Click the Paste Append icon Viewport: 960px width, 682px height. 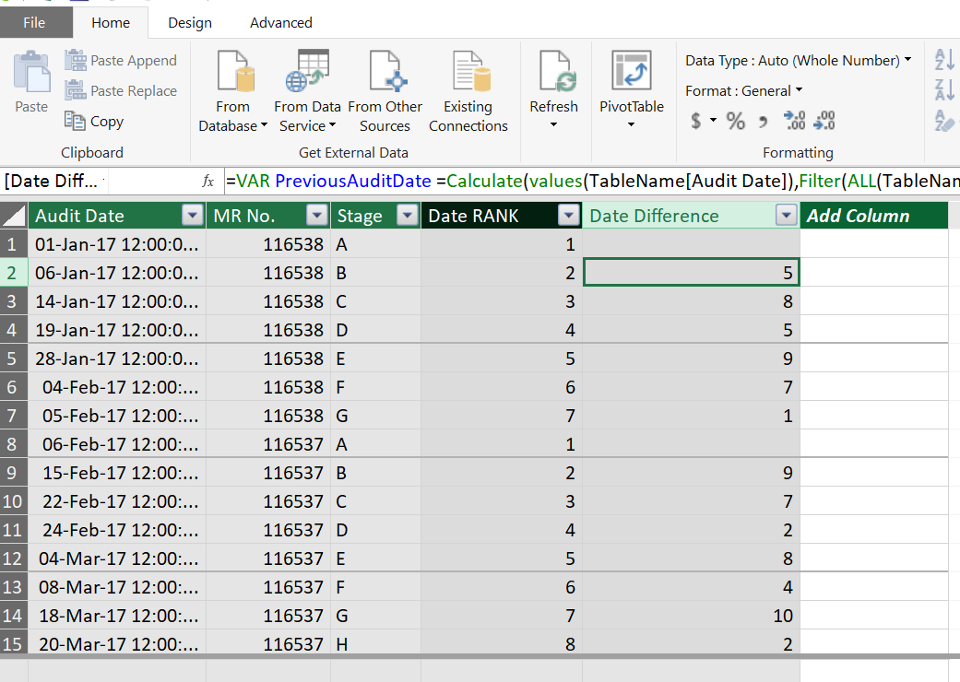click(x=76, y=61)
